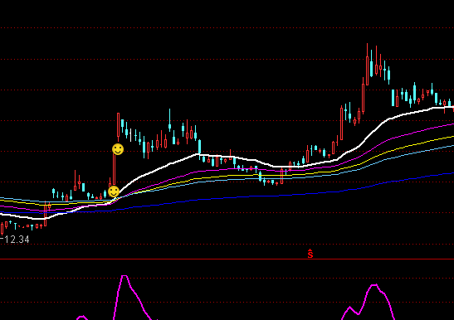Image resolution: width=454 pixels, height=320 pixels.
Task: Click the red divider above the indicator panel
Action: 227,259
